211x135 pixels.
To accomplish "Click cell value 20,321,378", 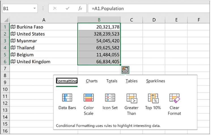I will point(99,27).
